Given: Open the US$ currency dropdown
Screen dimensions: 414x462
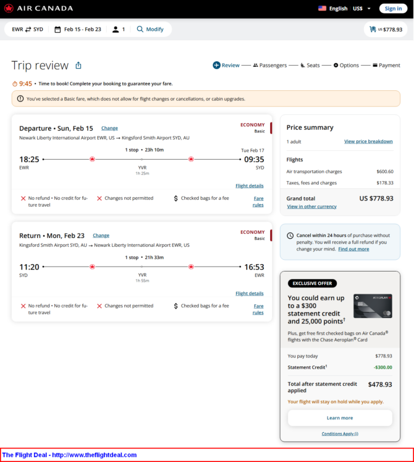Looking at the screenshot, I should [x=361, y=9].
